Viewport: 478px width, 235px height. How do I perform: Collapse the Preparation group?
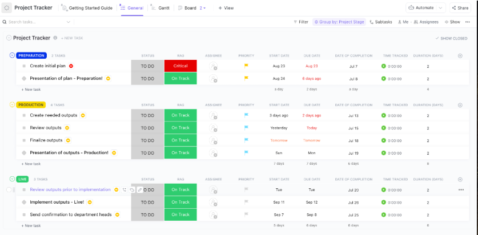click(13, 55)
